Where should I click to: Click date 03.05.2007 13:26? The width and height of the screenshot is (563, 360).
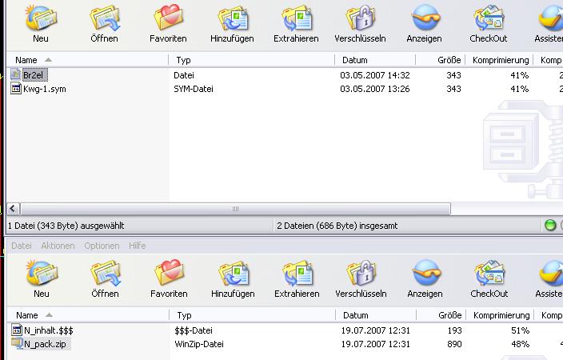click(x=375, y=89)
